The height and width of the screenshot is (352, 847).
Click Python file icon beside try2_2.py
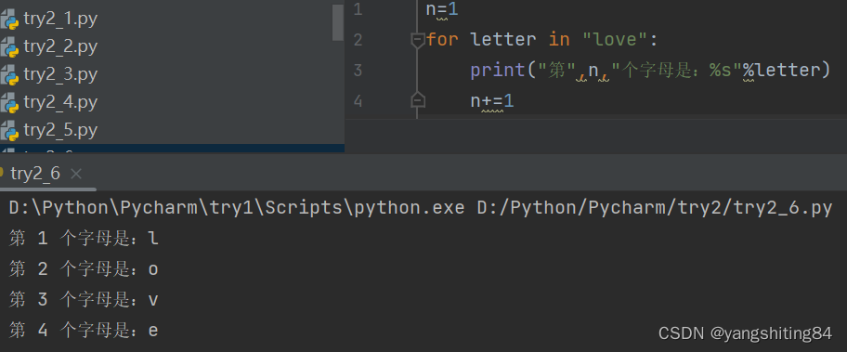[9, 47]
